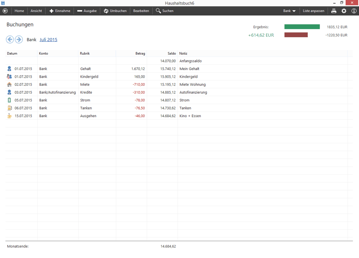Click Liste anpassen in toolbar
The height and width of the screenshot is (258, 359).
pos(313,11)
